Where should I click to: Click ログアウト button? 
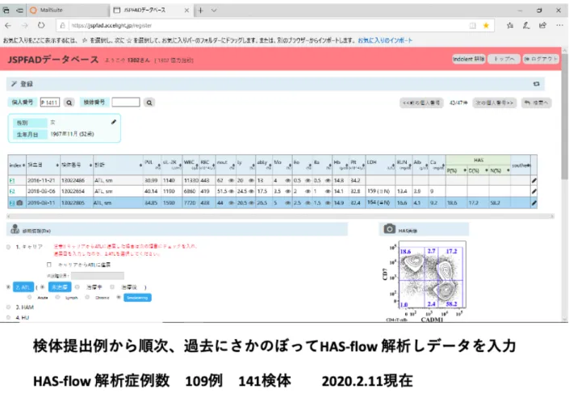click(x=540, y=59)
